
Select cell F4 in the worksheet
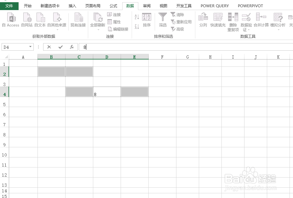click(x=162, y=92)
